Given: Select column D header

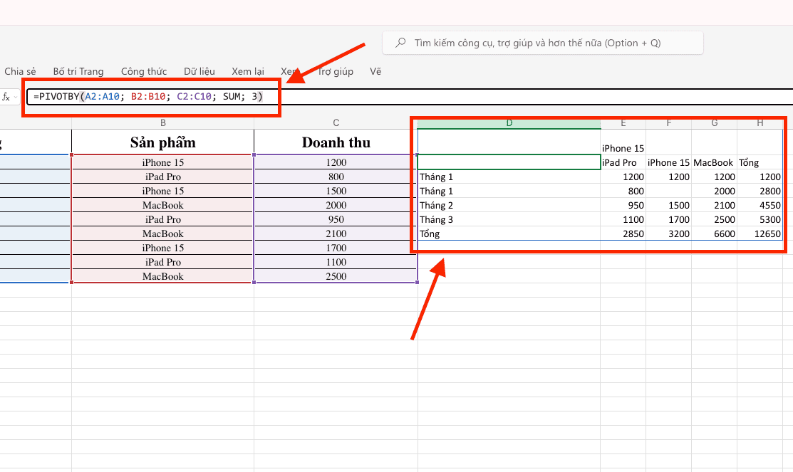Looking at the screenshot, I should [x=509, y=123].
